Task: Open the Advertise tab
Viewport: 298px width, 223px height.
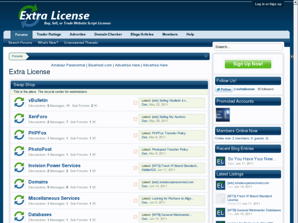Action: 77,34
